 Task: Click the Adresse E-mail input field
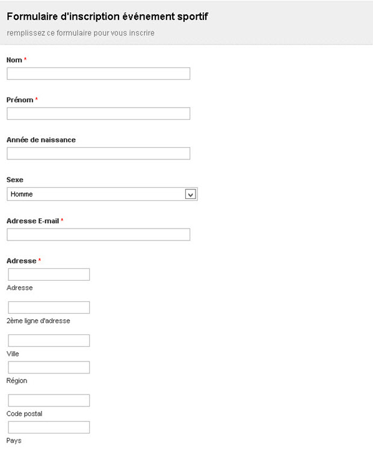[x=98, y=235]
